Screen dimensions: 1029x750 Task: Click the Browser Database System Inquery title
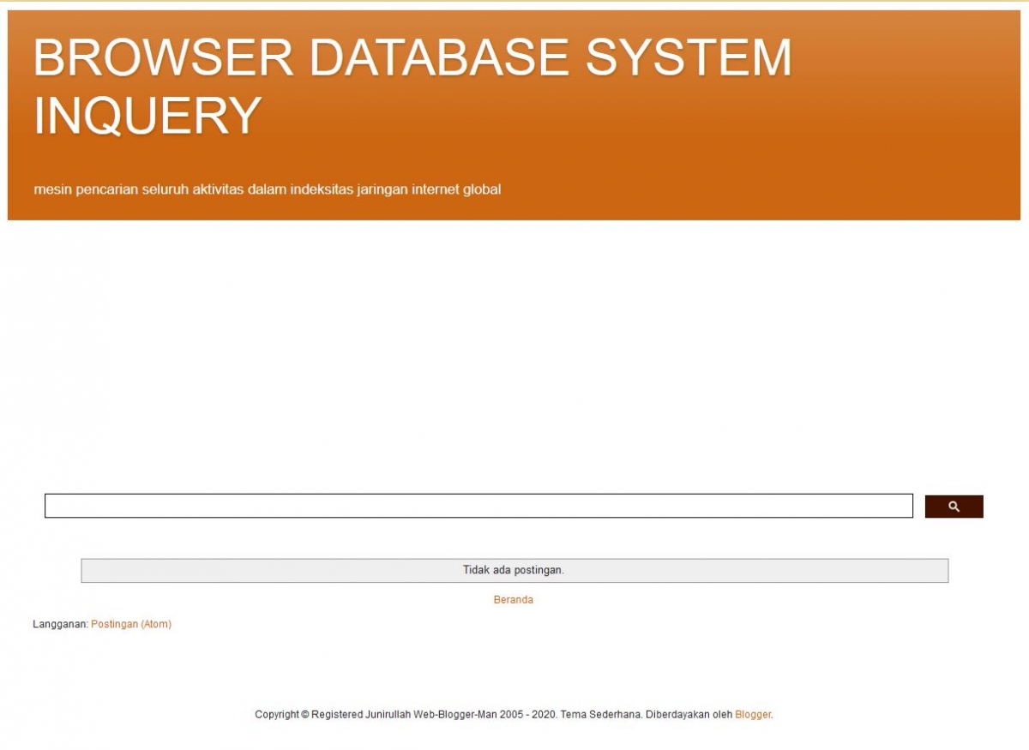(412, 86)
